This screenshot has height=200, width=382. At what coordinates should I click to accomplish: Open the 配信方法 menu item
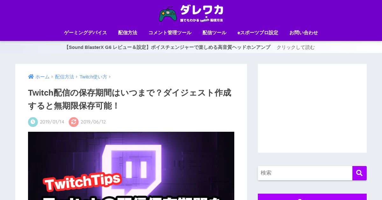point(128,33)
